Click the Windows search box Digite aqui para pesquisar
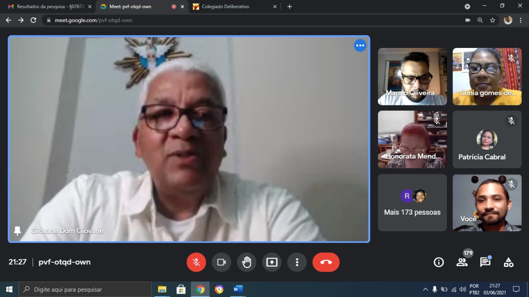529x297 pixels. click(85, 289)
